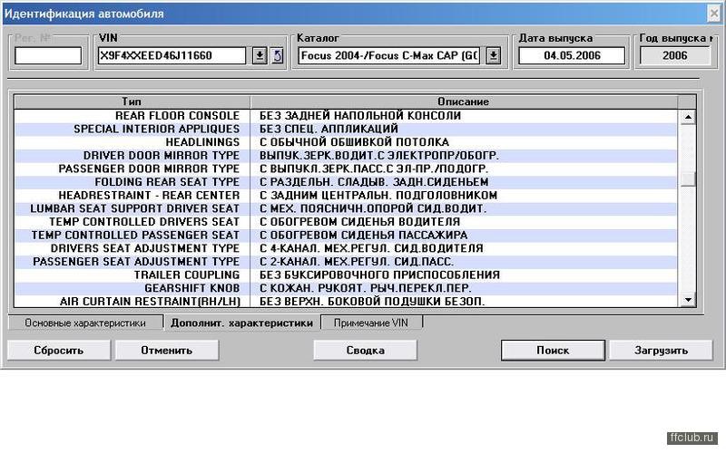
Task: Click description С РАЗДЕЛЬН. СЛАДЫВ. ЗАДН.СИДЕНЬЕМ
Action: click(374, 182)
